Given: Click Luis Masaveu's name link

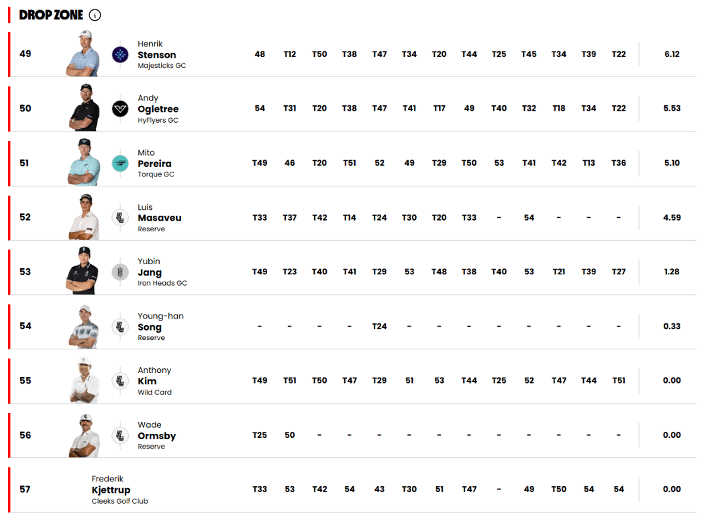Looking at the screenshot, I should pyautogui.click(x=159, y=218).
